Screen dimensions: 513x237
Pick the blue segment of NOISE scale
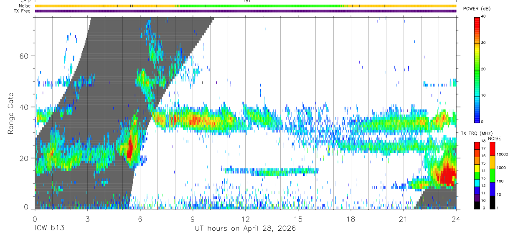point(492,189)
